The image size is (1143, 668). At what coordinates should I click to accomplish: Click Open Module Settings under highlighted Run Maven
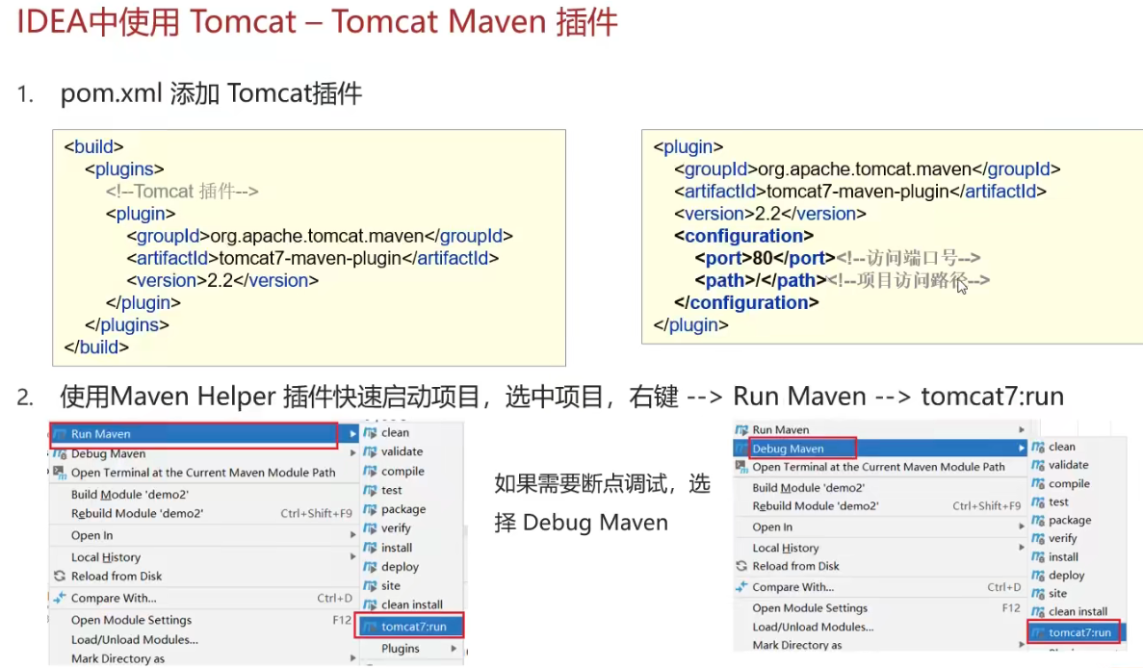pos(131,620)
